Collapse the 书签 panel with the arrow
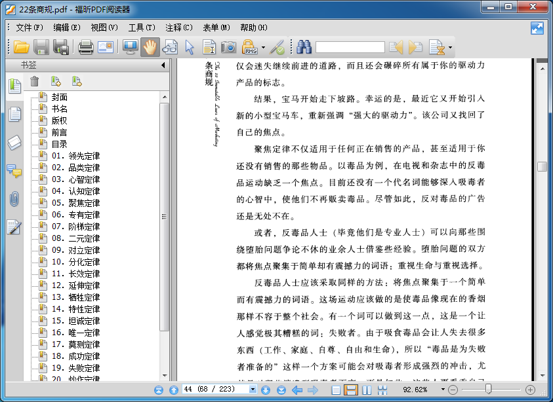 tap(163, 65)
